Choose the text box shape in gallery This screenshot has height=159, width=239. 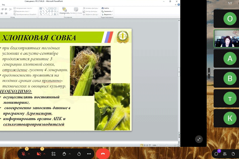click(41, 8)
